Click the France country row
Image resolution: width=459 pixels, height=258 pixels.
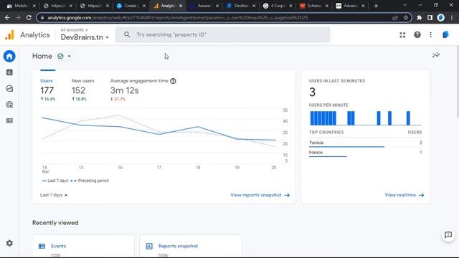click(365, 153)
